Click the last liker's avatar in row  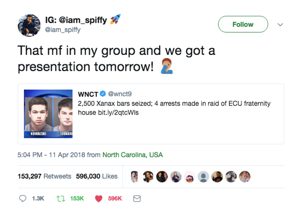245,176
